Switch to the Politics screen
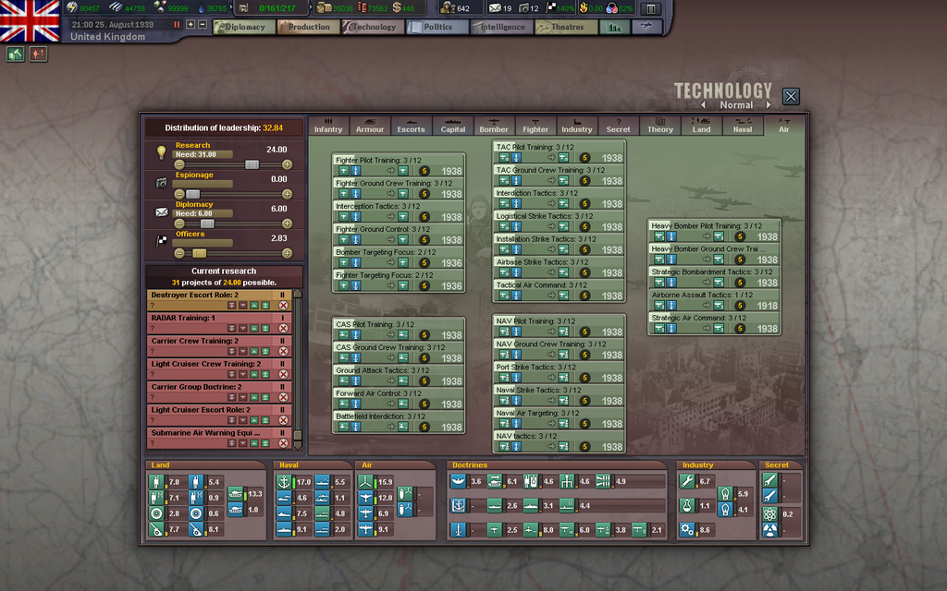 pos(437,27)
